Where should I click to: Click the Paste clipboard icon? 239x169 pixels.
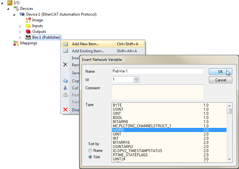[65, 95]
